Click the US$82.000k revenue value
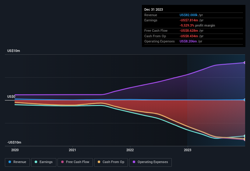 (x=188, y=15)
